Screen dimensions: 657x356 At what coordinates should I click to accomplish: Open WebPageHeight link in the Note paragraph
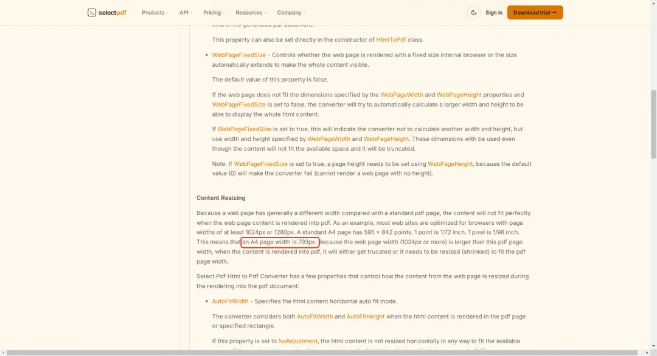(x=450, y=164)
